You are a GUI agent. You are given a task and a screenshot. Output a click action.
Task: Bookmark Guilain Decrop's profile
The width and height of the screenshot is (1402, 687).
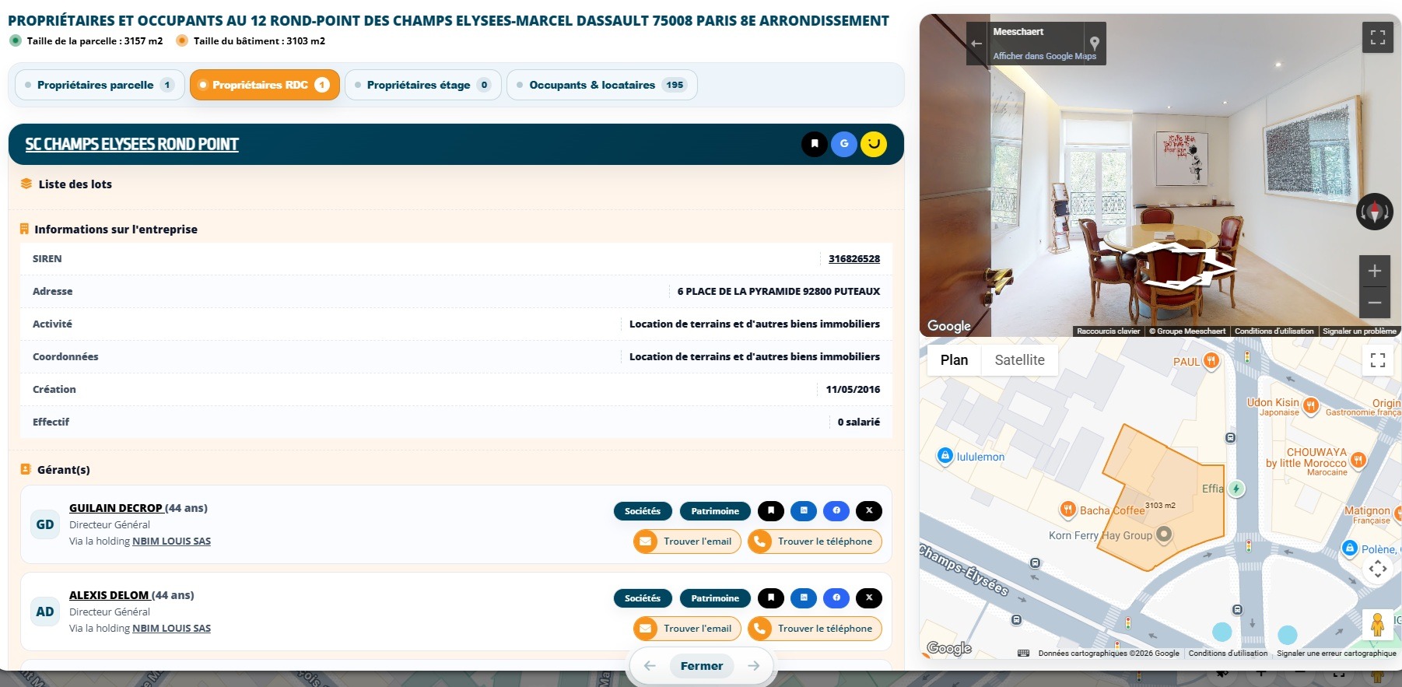pos(771,510)
